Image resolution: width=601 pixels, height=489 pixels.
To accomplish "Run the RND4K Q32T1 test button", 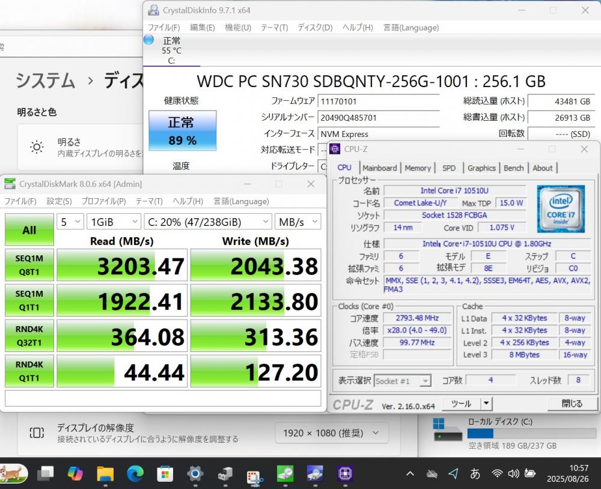I will coord(29,335).
